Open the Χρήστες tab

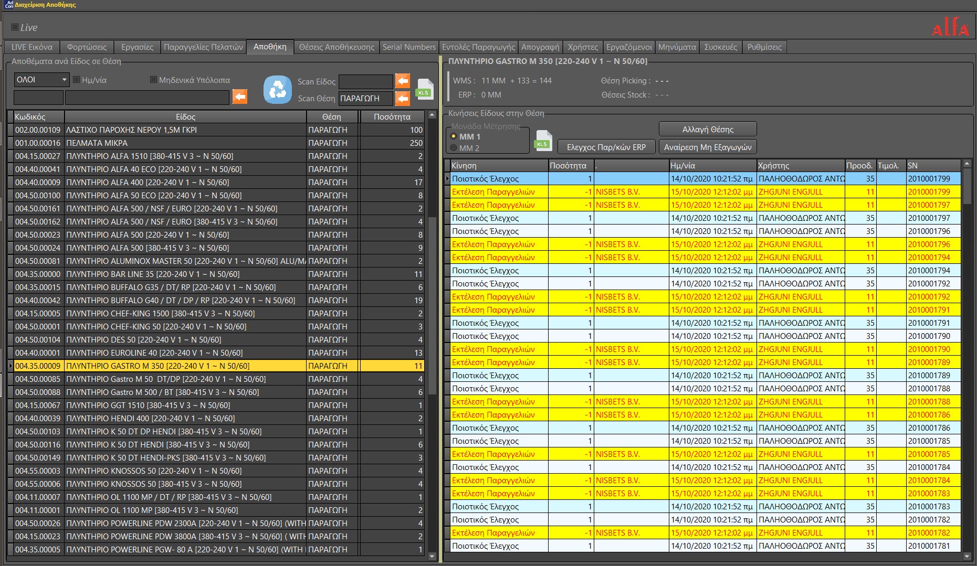pyautogui.click(x=583, y=47)
